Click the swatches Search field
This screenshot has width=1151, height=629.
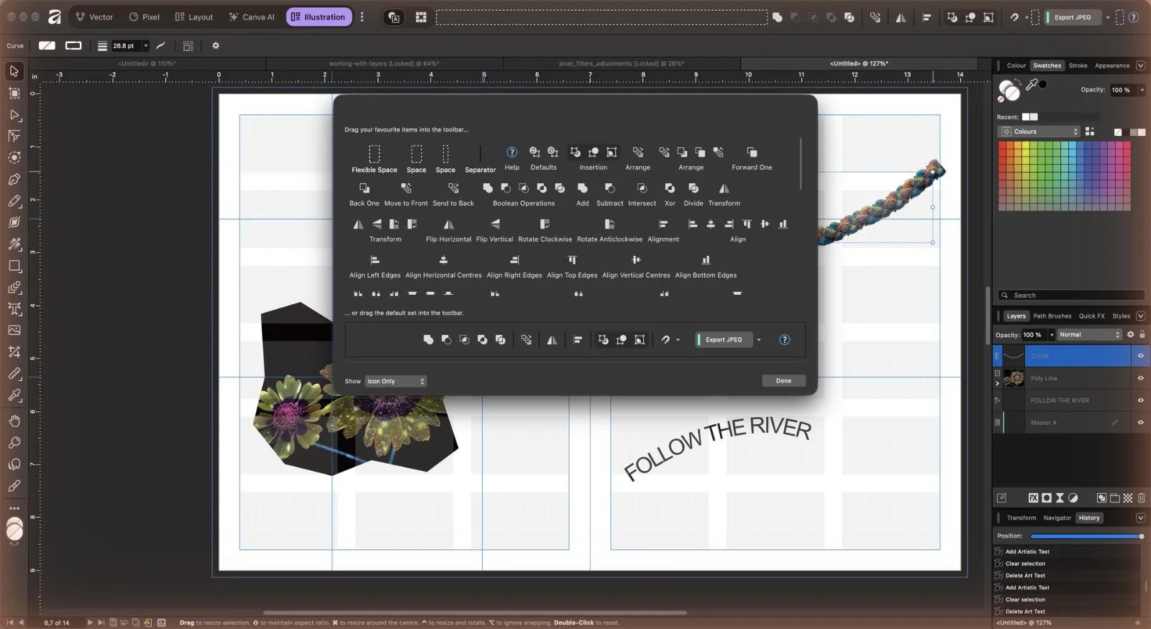coord(1071,295)
